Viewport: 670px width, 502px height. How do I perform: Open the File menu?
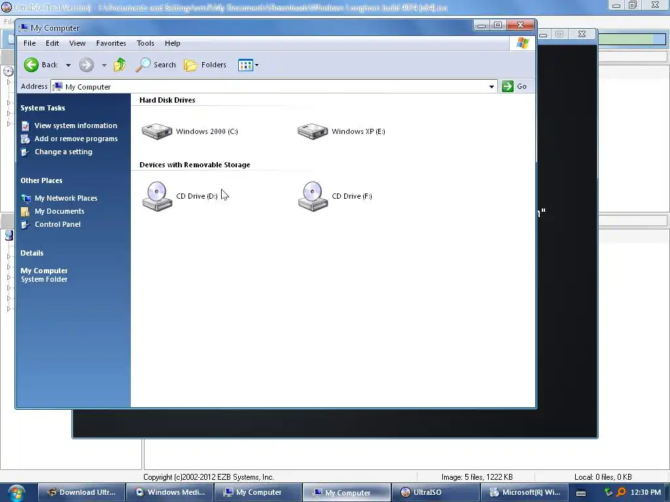(29, 43)
